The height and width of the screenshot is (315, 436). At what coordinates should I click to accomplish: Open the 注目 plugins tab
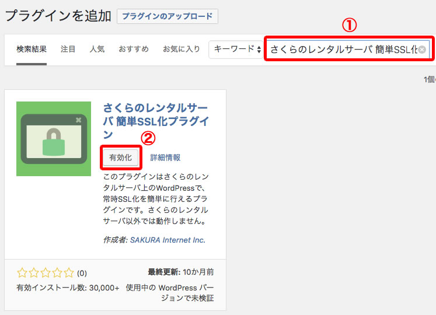[68, 49]
